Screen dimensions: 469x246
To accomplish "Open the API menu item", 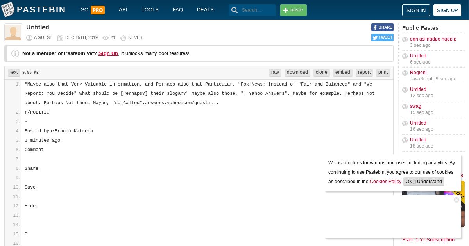I will tap(123, 10).
